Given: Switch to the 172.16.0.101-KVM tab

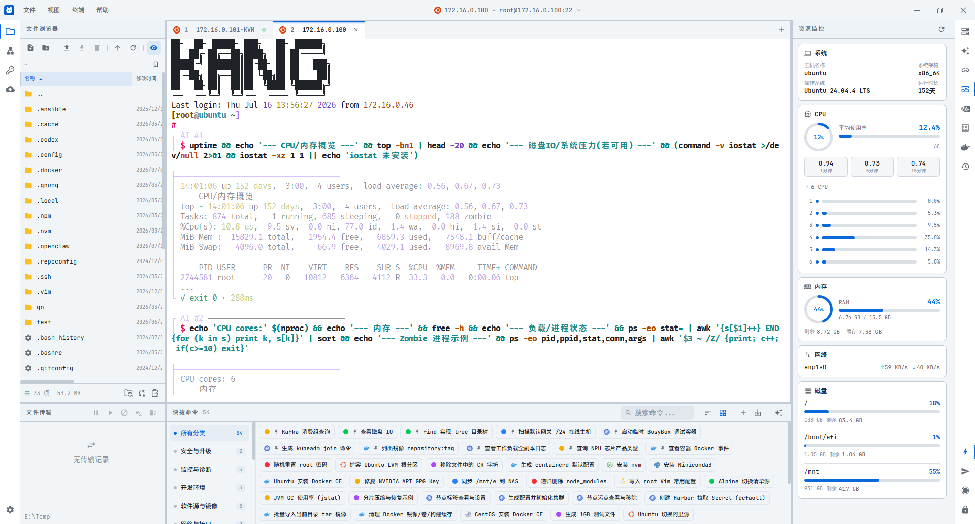Looking at the screenshot, I should pyautogui.click(x=220, y=30).
